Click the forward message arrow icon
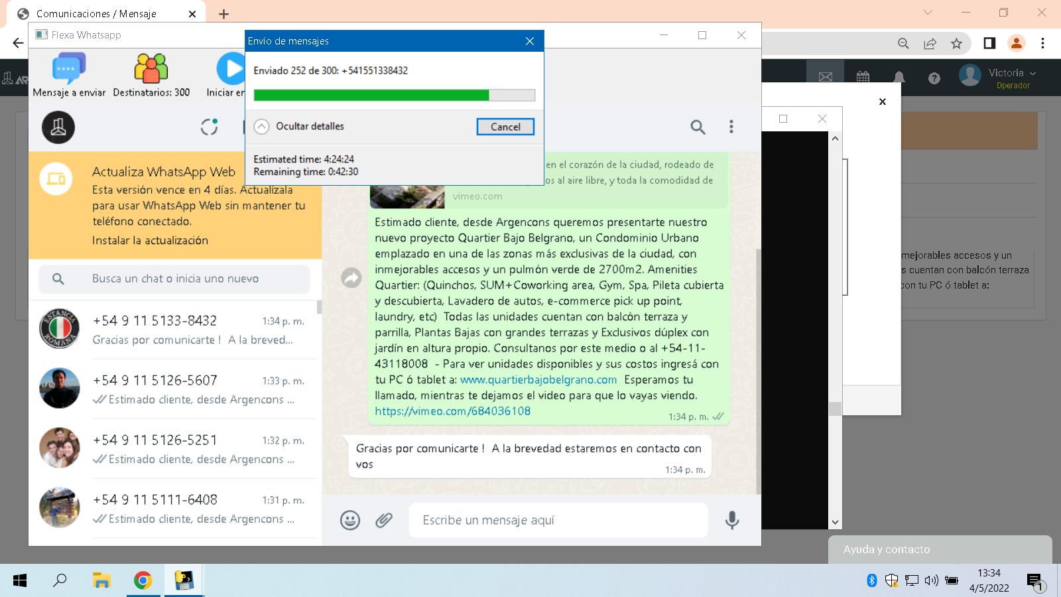Image resolution: width=1061 pixels, height=597 pixels. (351, 277)
